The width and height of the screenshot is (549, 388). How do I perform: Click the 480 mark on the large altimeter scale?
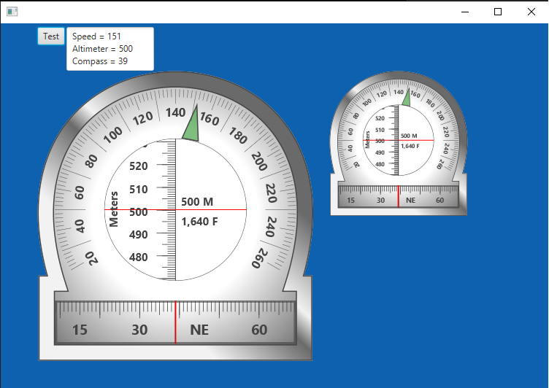pyautogui.click(x=138, y=257)
